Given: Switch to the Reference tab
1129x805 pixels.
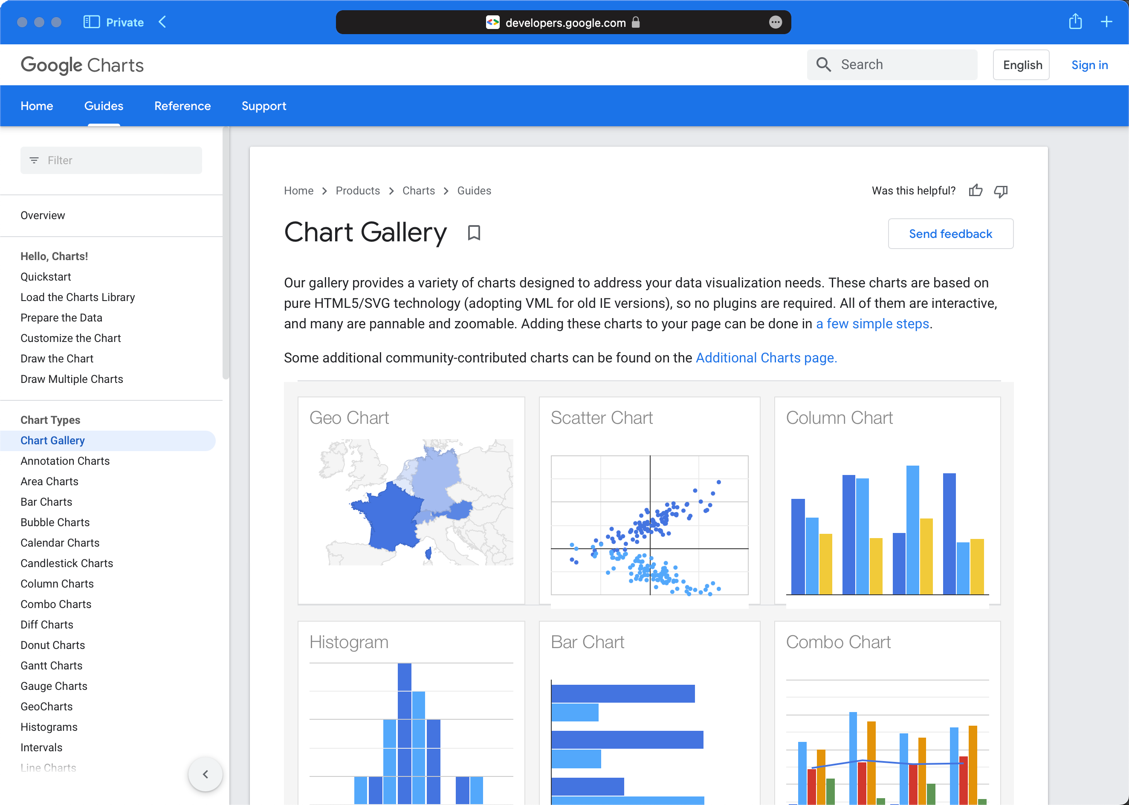Looking at the screenshot, I should click(x=182, y=106).
